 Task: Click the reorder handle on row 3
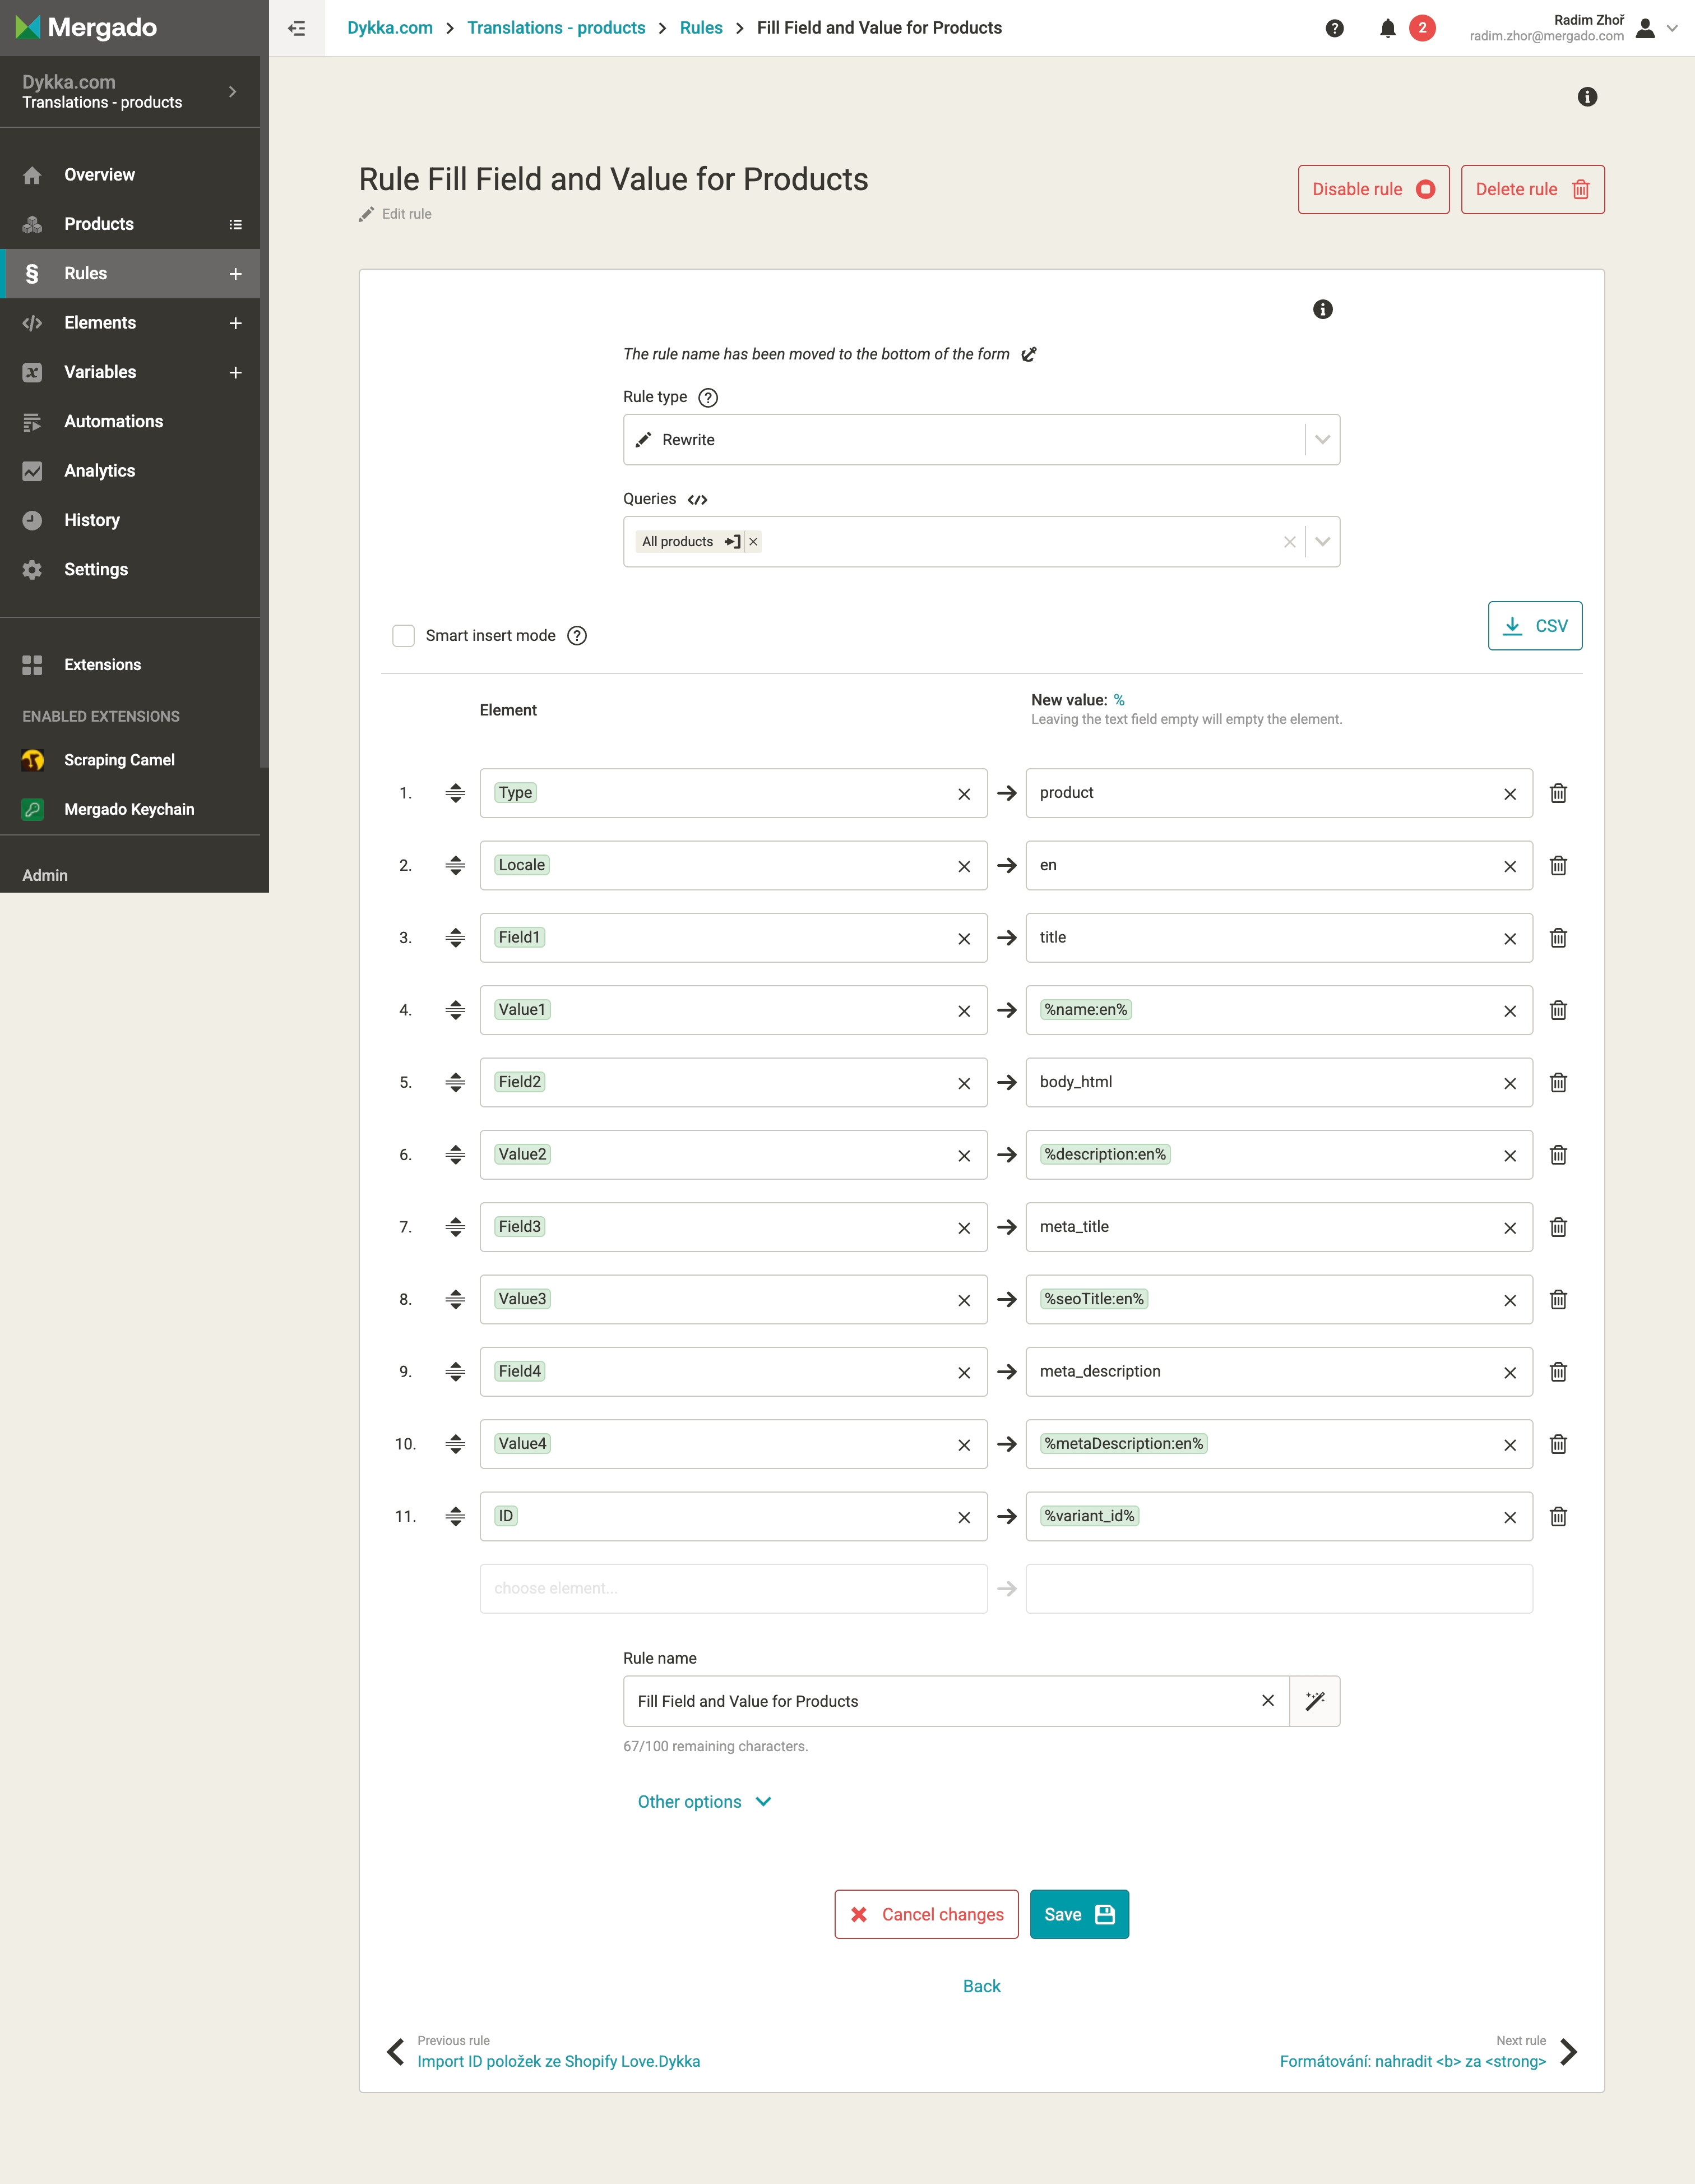point(456,938)
